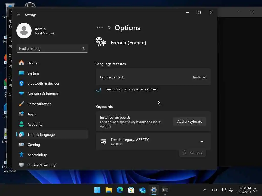262x196 pixels.
Task: Click the Settings gear taskbar icon
Action: [x=154, y=190]
